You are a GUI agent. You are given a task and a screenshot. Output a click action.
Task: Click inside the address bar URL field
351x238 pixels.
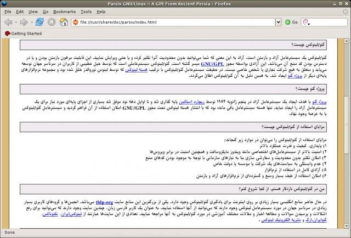click(175, 22)
